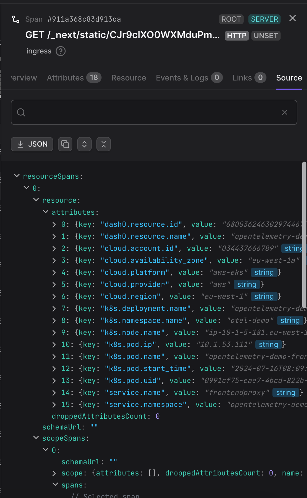
Task: Click the expand all nodes icon
Action: (x=84, y=144)
